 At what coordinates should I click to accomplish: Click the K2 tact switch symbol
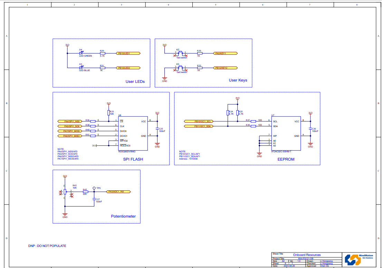click(180, 54)
